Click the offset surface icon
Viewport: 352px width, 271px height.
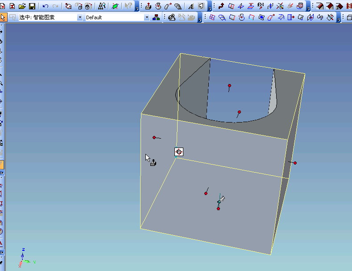pyautogui.click(x=281, y=17)
